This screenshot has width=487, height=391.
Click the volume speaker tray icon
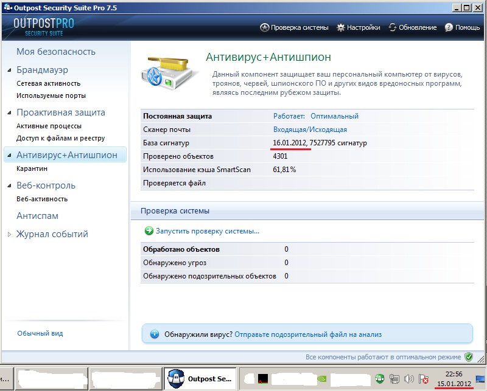408,379
